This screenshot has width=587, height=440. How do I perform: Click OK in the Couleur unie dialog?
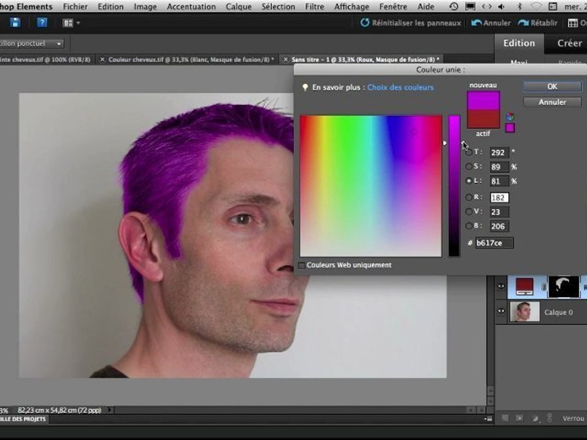552,86
